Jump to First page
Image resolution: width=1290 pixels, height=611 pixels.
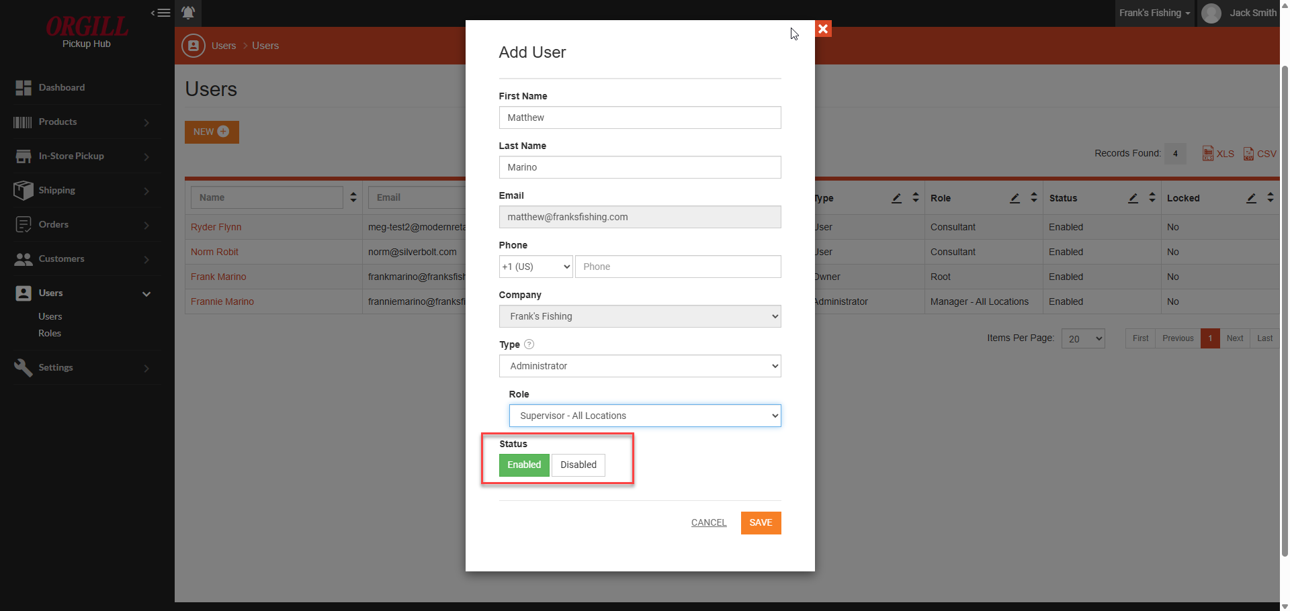click(1141, 338)
